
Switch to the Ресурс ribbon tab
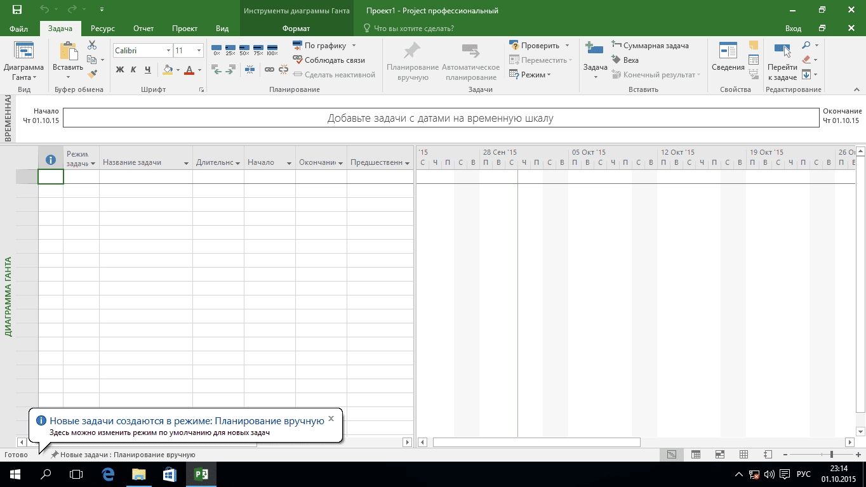[102, 29]
